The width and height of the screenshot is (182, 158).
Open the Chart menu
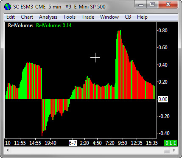[27, 17]
